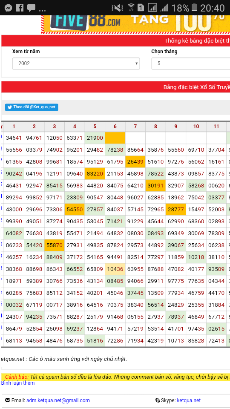Select column header 11

(x=216, y=127)
